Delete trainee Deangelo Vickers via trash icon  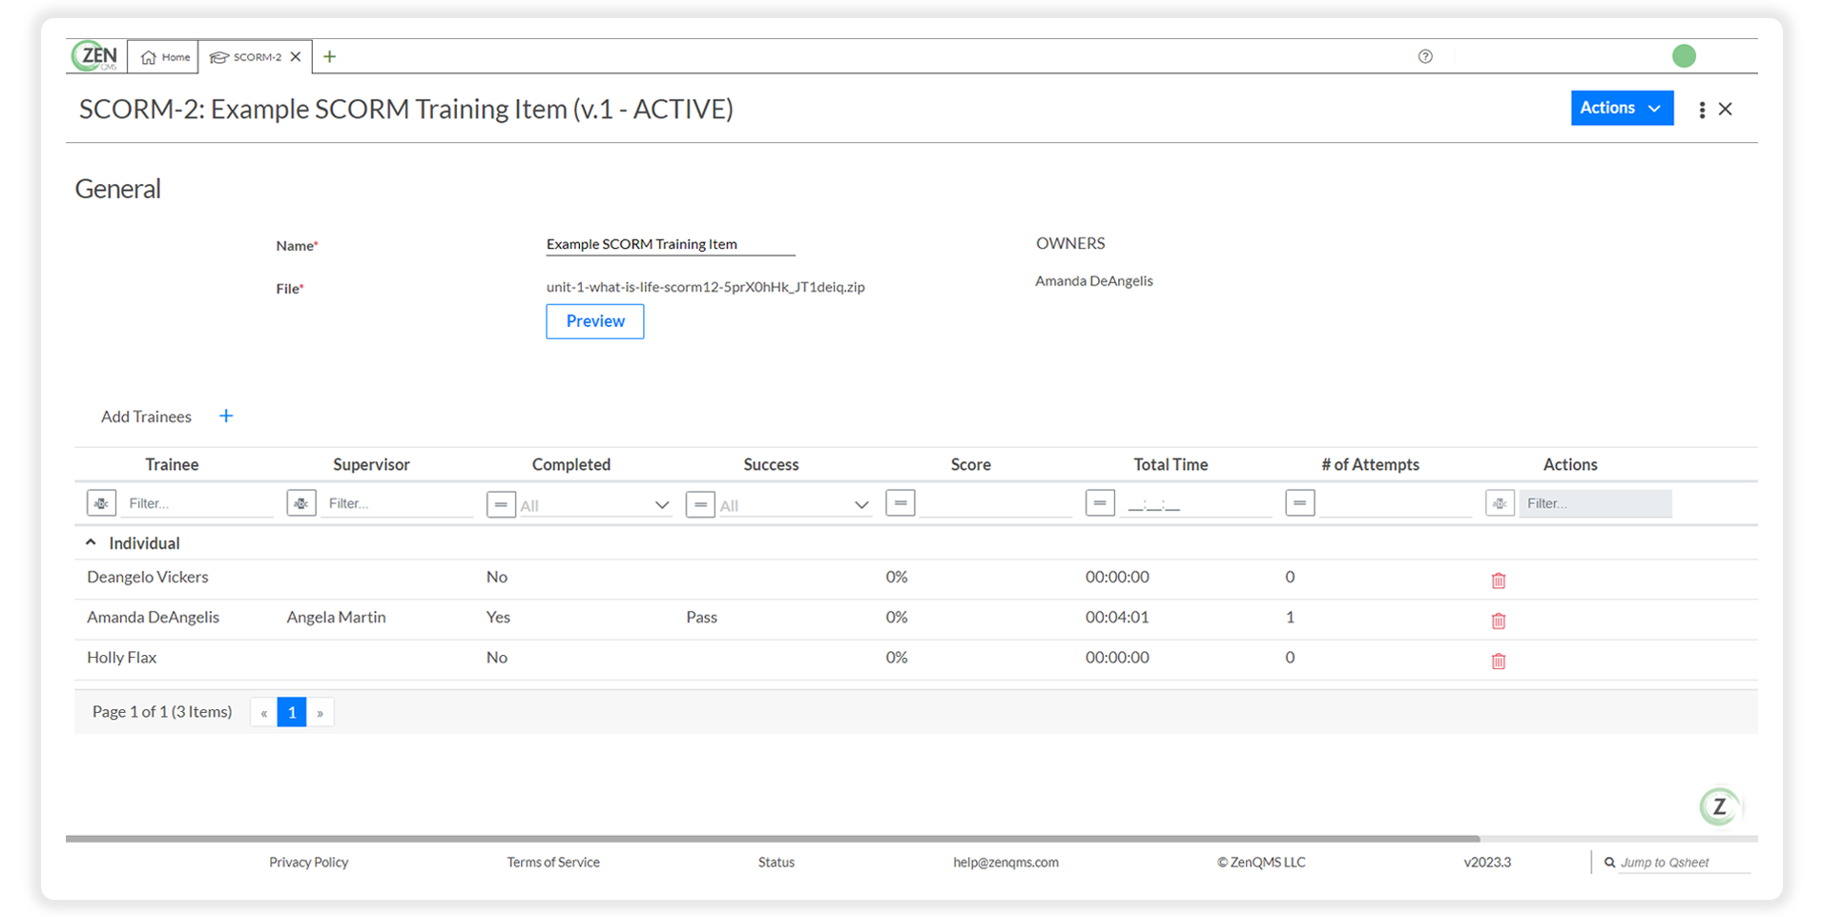1499,580
